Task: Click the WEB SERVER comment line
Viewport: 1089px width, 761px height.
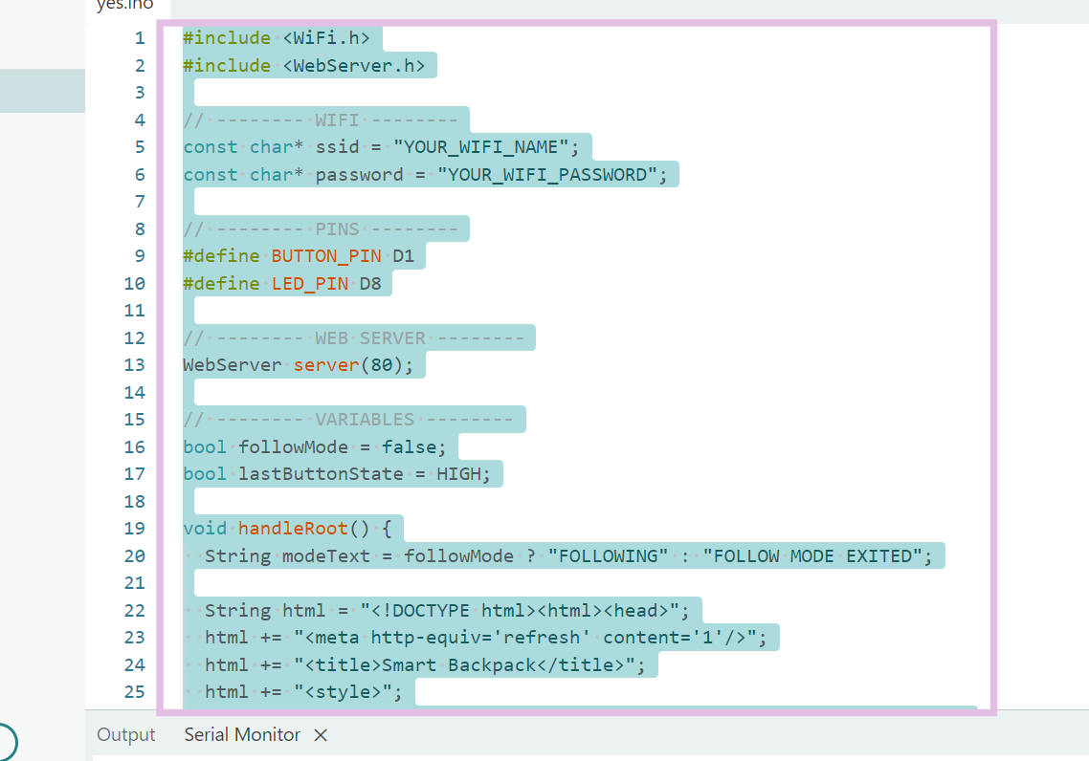Action: [x=353, y=337]
